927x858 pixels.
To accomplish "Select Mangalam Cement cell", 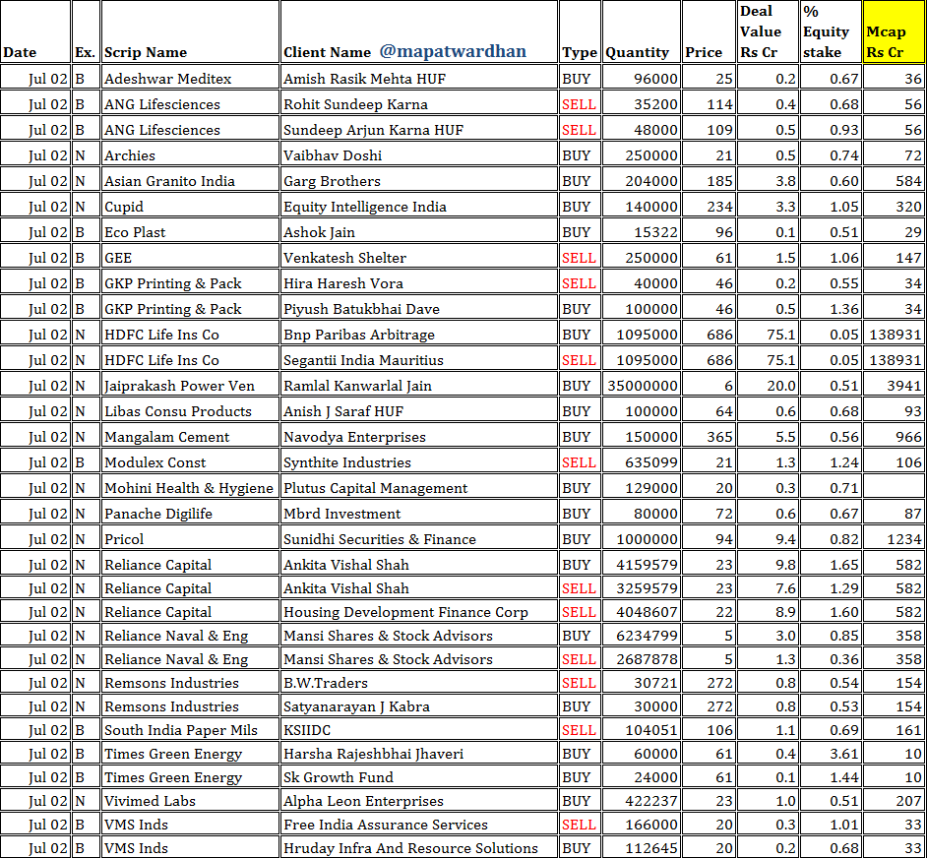I will [190, 437].
